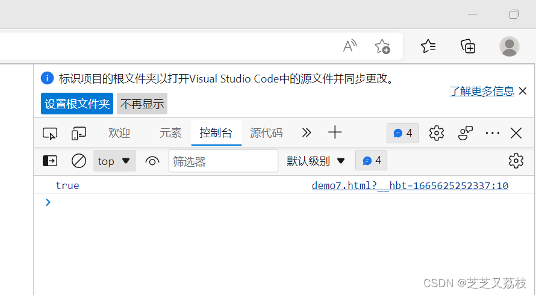This screenshot has height=295, width=536.
Task: Toggle the live expression eye icon
Action: click(x=152, y=161)
